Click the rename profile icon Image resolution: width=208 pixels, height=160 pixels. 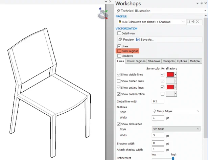click(x=193, y=22)
